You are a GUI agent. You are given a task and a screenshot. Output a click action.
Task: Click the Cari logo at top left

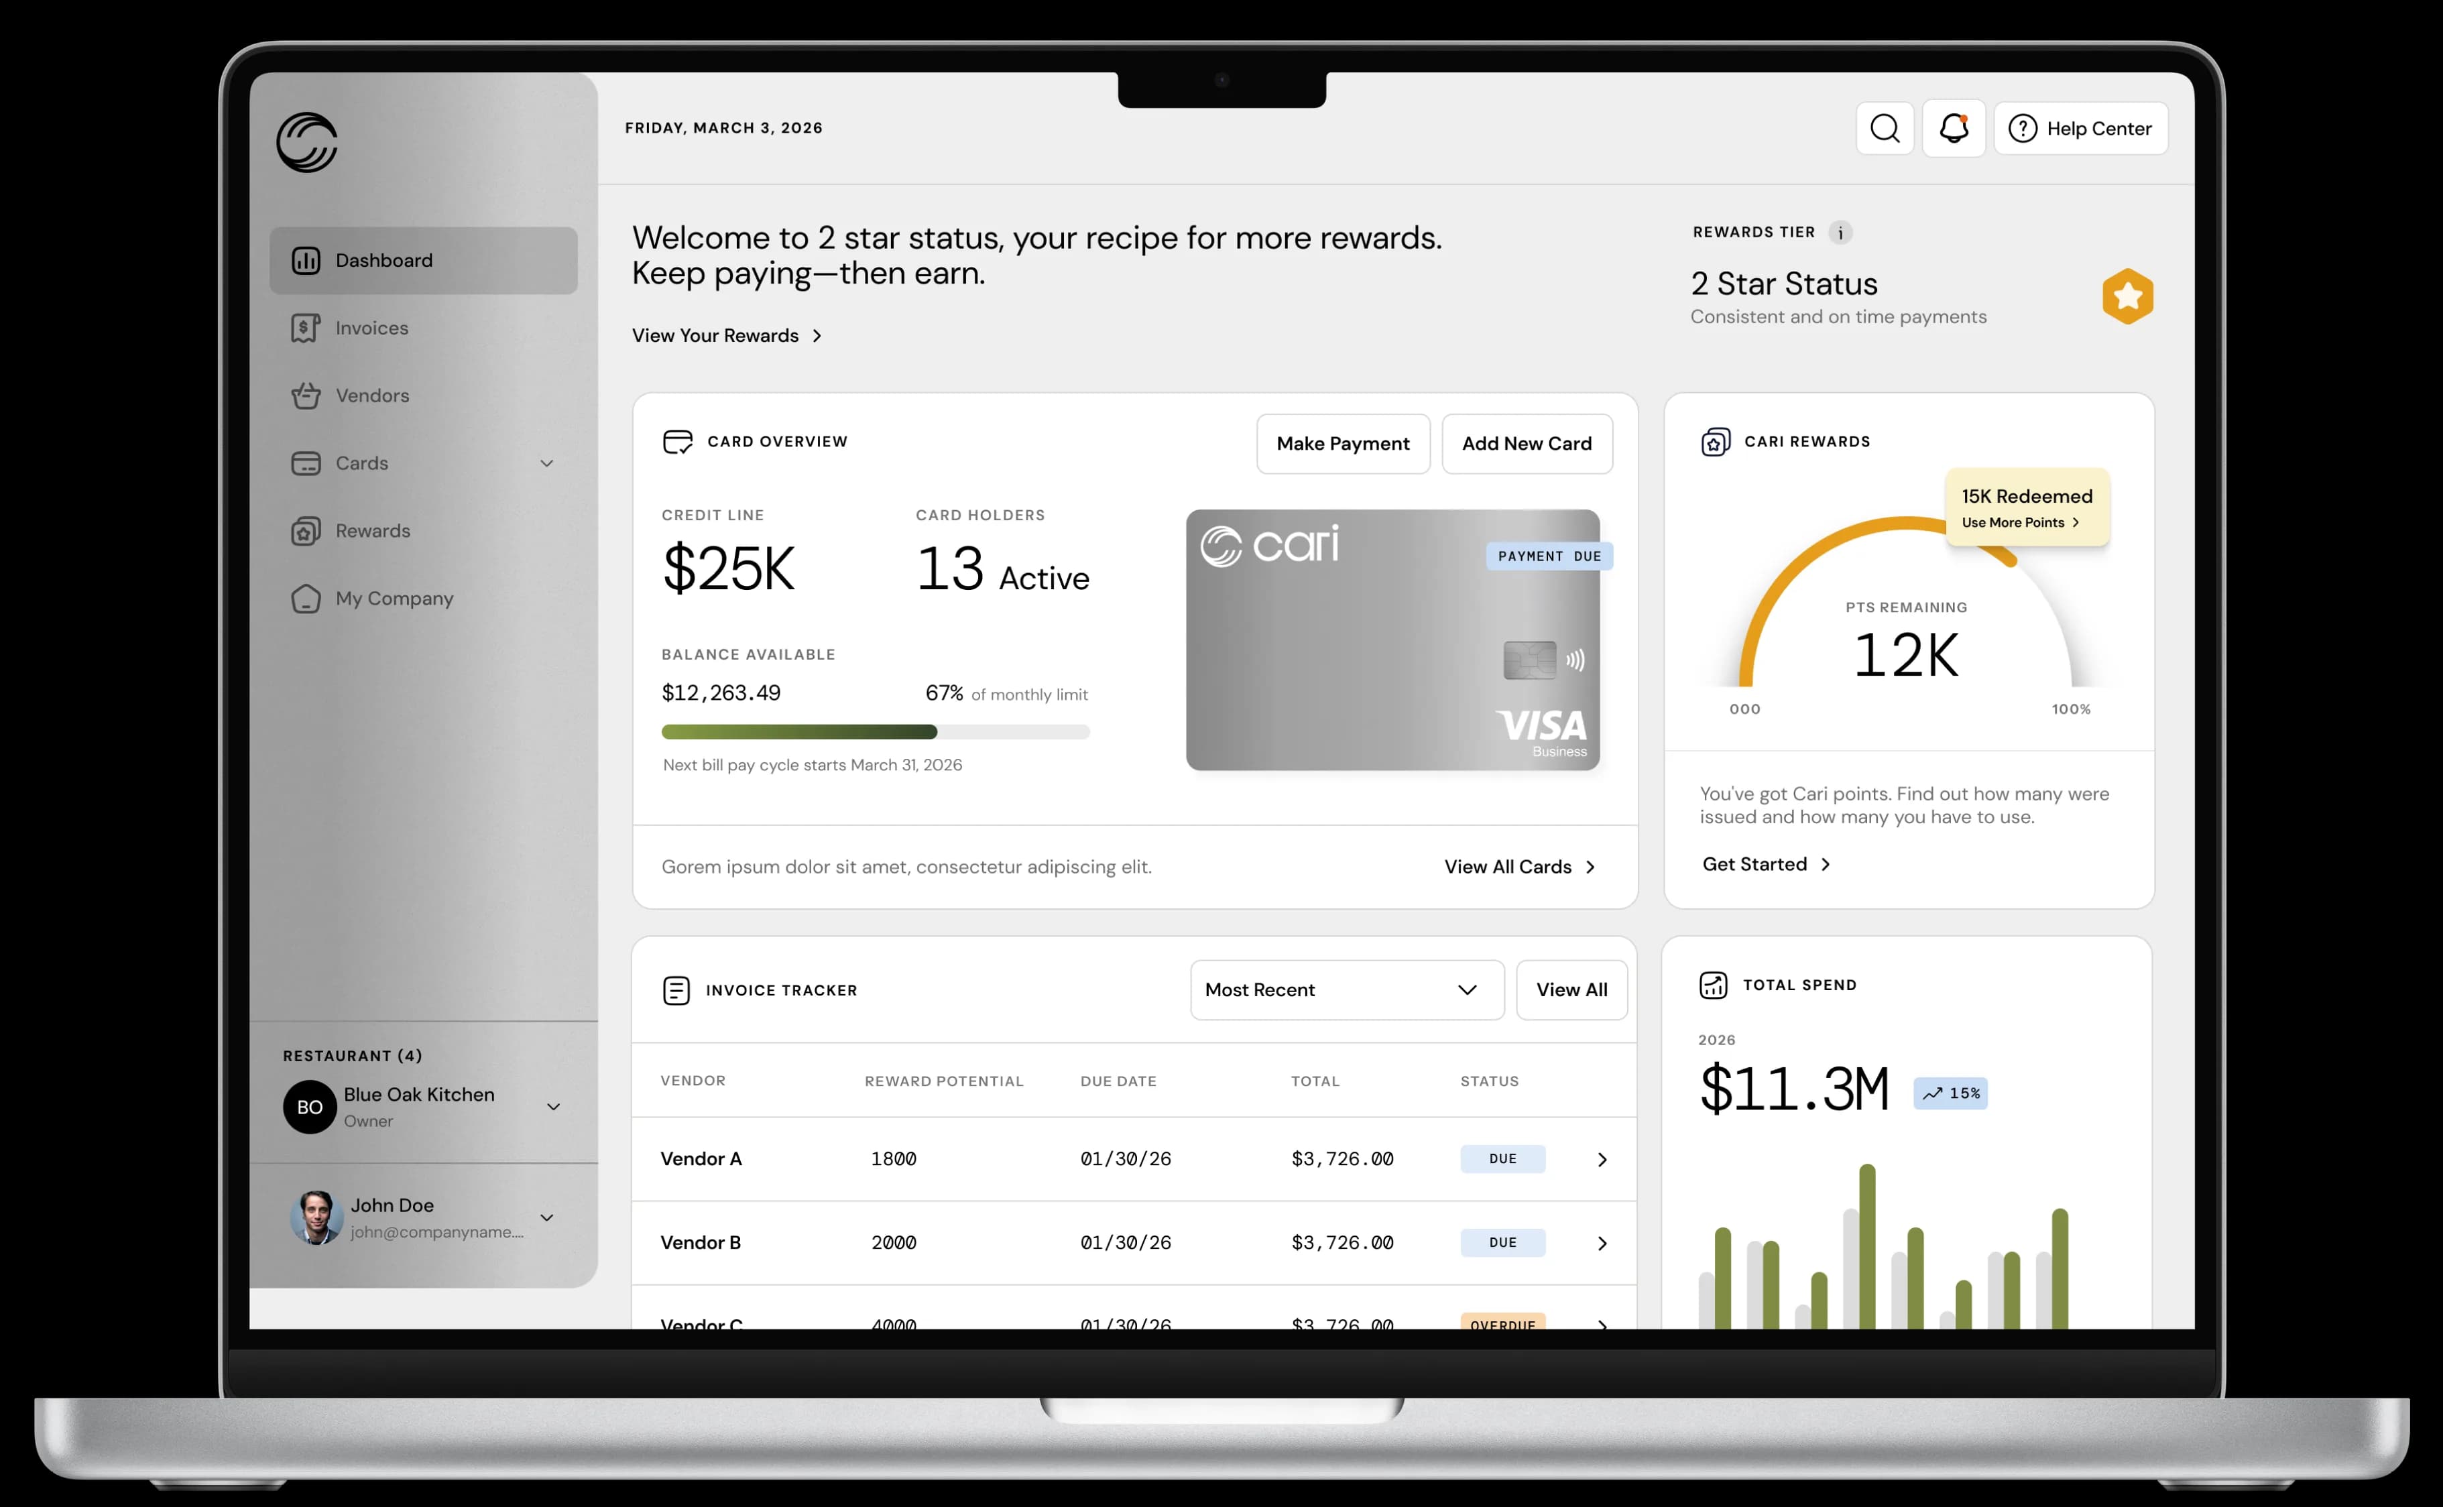tap(309, 143)
